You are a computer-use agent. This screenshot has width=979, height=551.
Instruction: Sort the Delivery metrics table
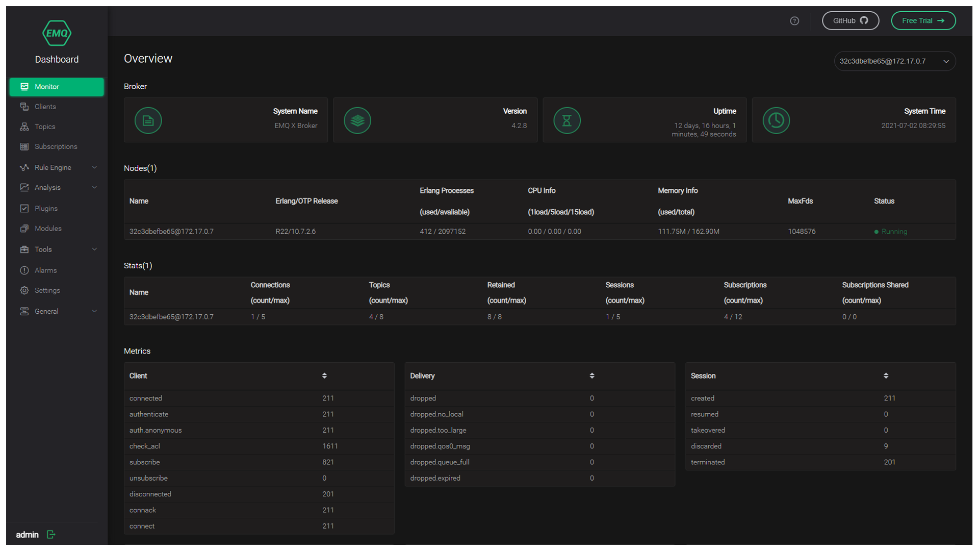[x=592, y=376]
